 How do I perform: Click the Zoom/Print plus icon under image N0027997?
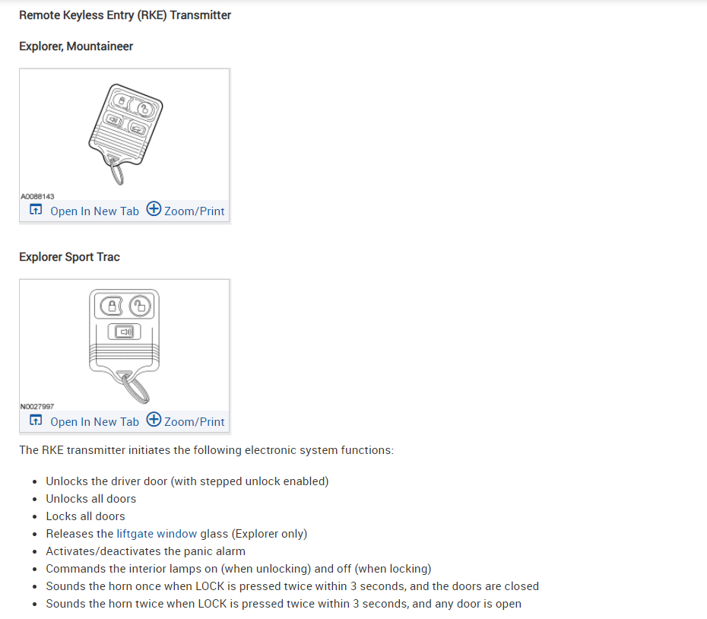click(154, 420)
